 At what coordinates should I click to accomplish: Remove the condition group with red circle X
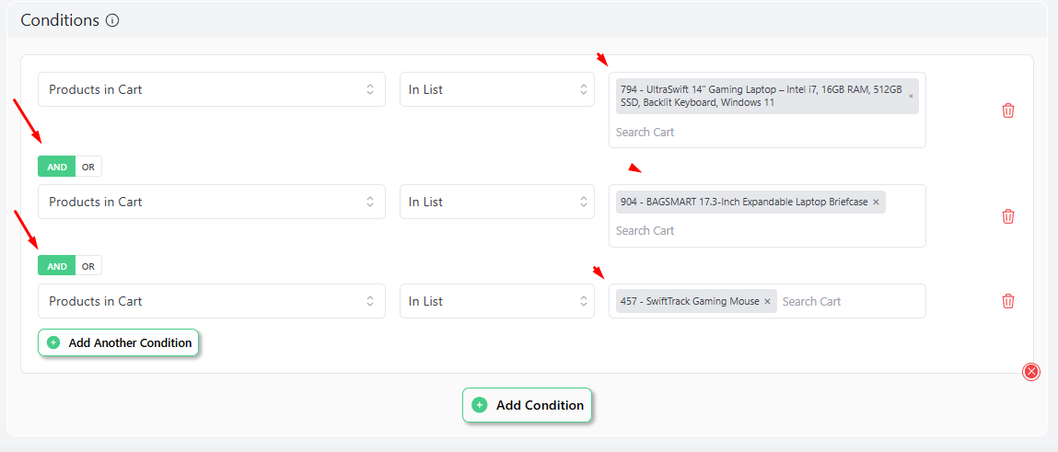1031,372
